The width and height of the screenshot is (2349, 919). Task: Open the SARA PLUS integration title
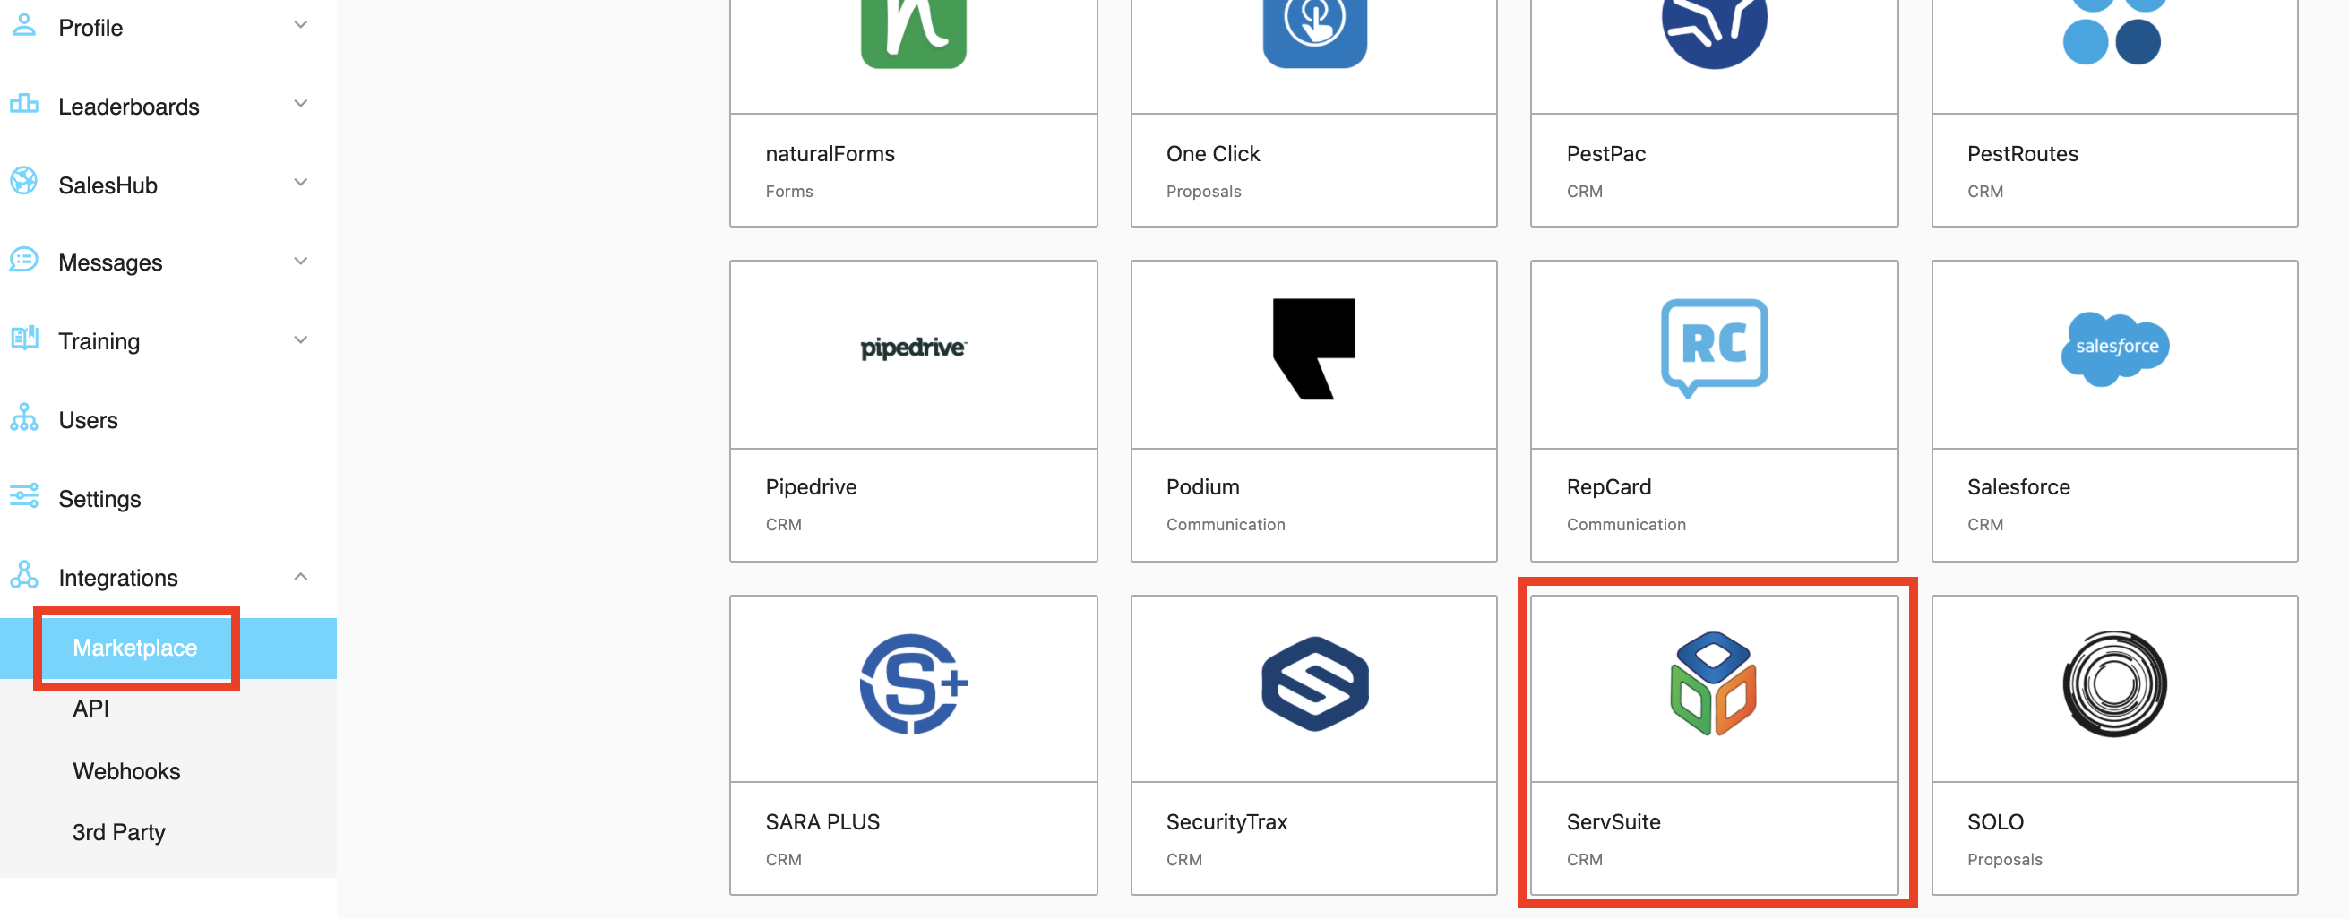click(x=822, y=821)
